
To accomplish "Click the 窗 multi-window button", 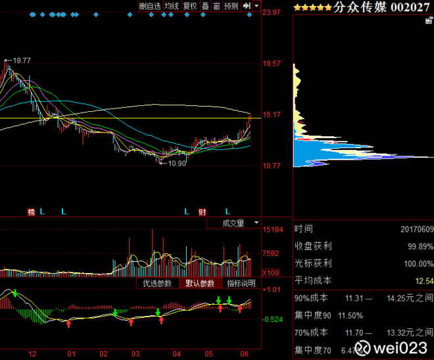I will click(x=217, y=6).
